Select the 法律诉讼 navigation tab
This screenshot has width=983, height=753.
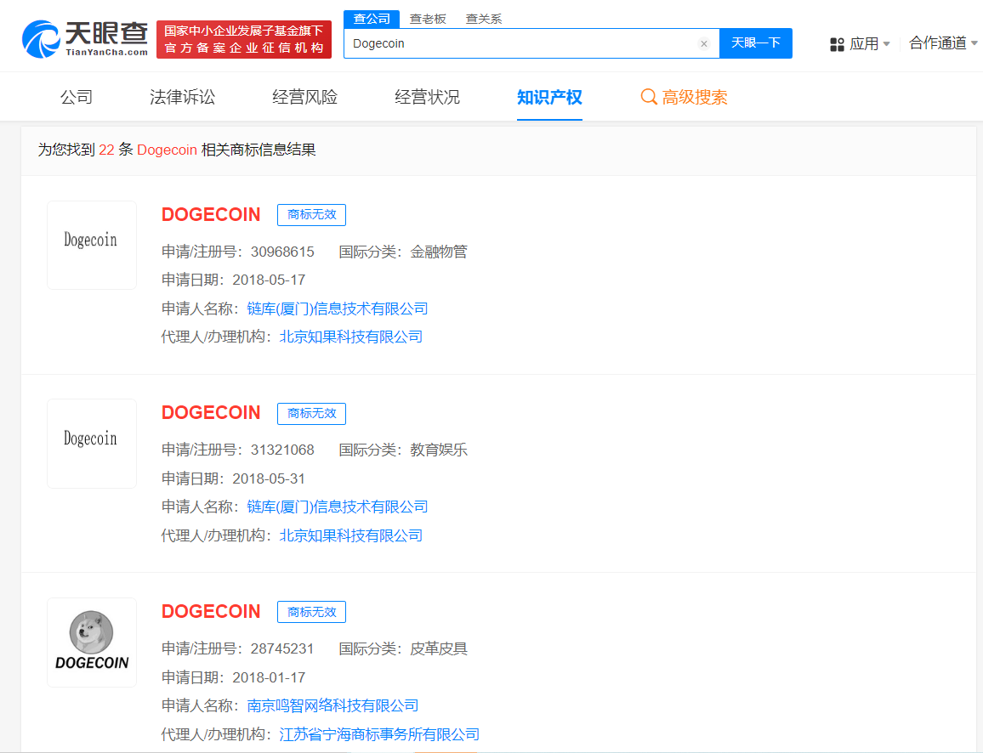point(184,97)
